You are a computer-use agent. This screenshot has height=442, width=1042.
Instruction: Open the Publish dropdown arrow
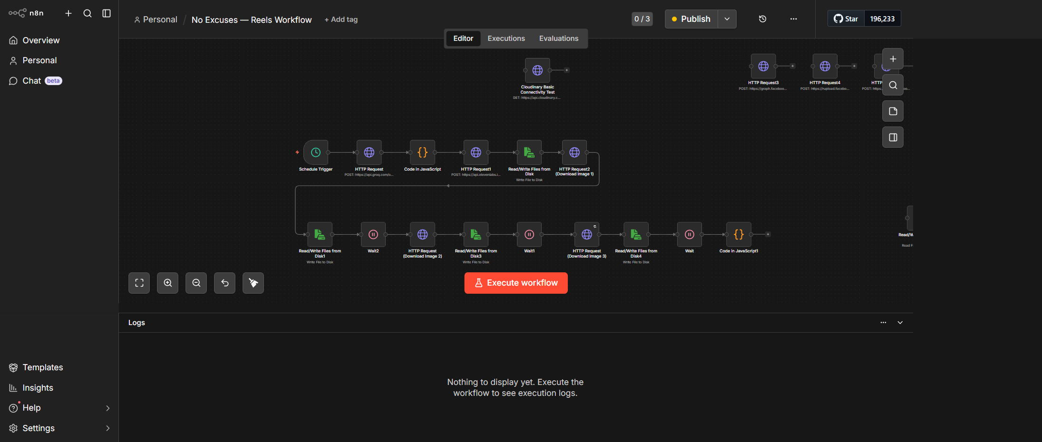click(x=727, y=19)
